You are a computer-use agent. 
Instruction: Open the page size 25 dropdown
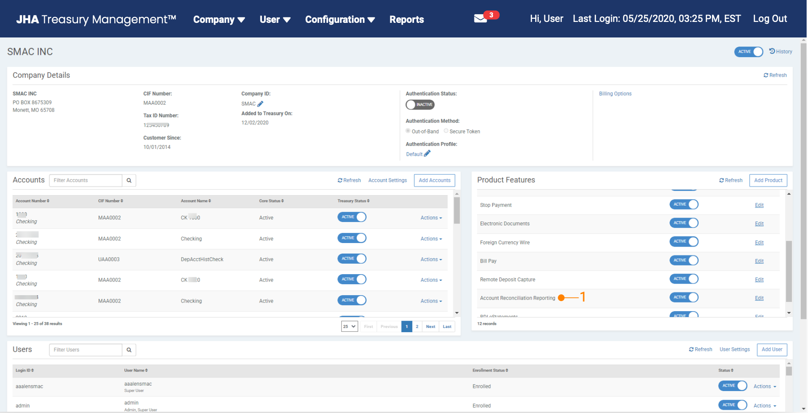tap(349, 327)
